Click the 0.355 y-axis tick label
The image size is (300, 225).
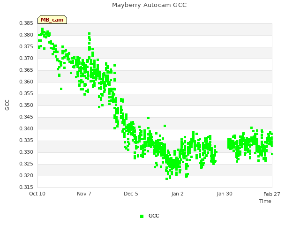[x=26, y=94]
